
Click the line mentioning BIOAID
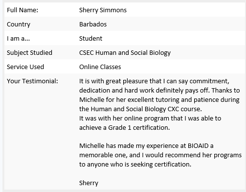pos(146,146)
